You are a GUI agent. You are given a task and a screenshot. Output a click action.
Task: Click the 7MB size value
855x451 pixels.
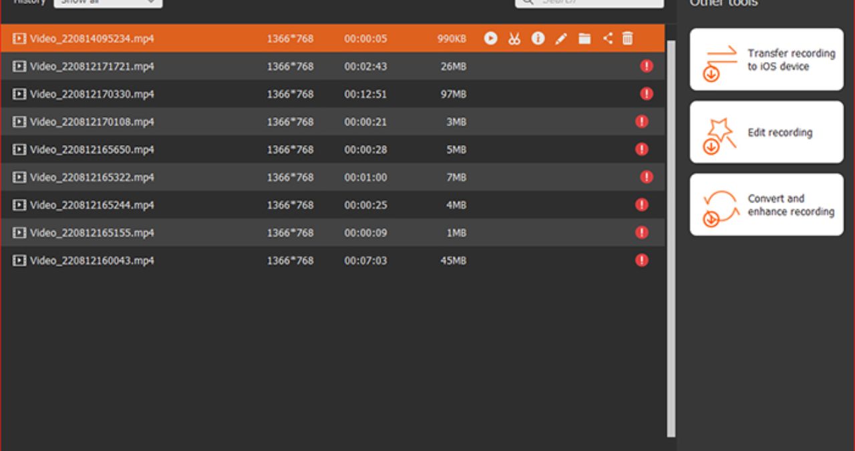pos(456,177)
